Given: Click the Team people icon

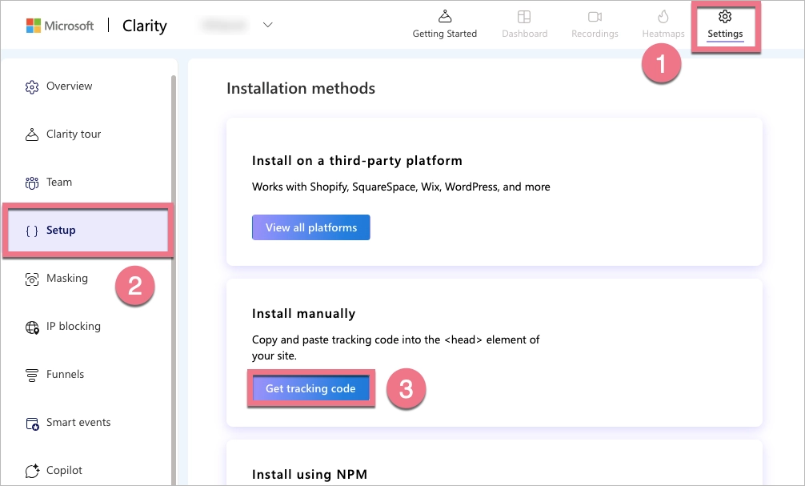Looking at the screenshot, I should click(32, 182).
